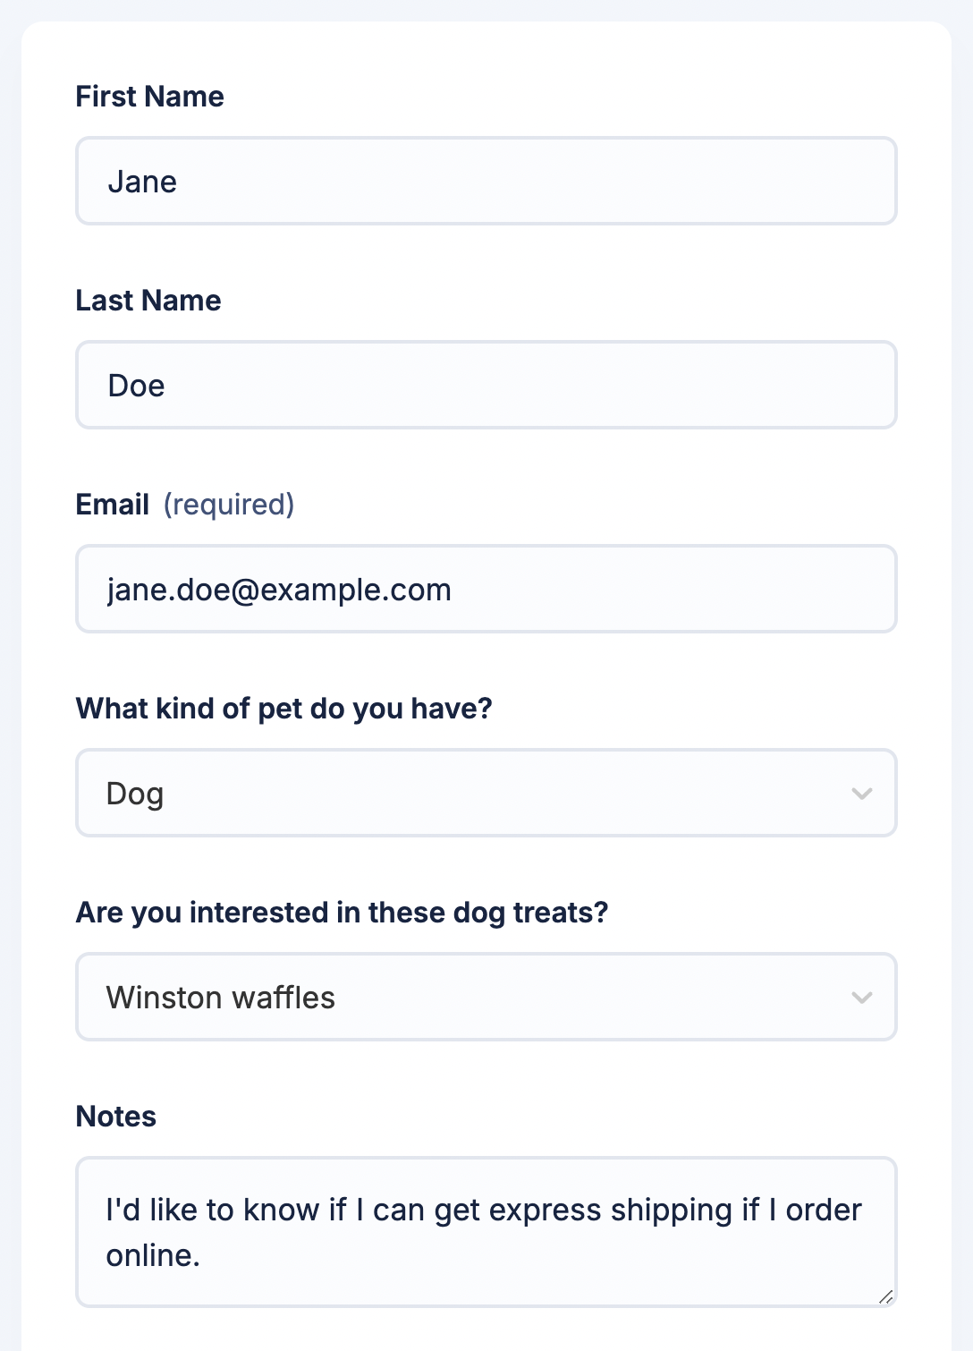
Task: Click on the jane.doe@example.com text
Action: click(x=279, y=590)
